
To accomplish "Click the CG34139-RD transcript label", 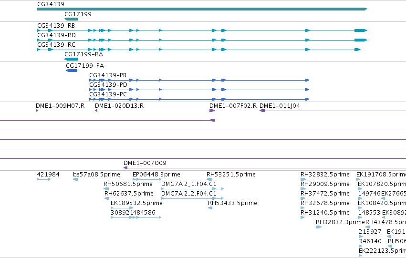I will point(56,35).
